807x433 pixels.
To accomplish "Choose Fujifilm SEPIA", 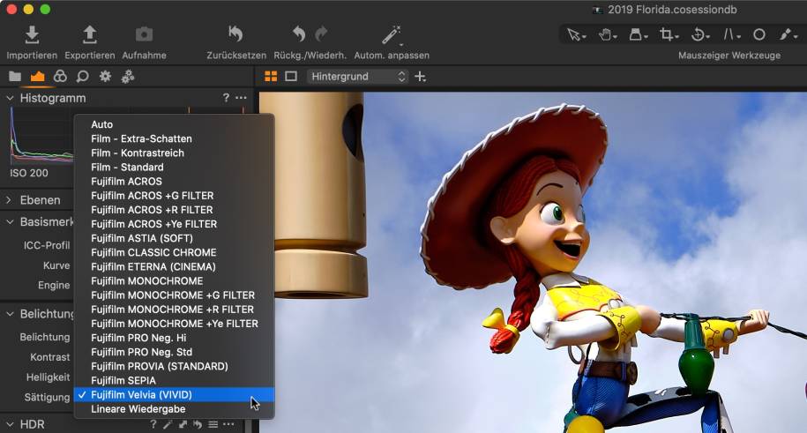I will 174,380.
